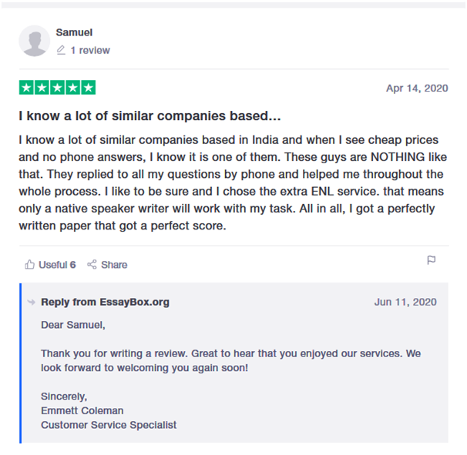Click the third green rating star
467x455 pixels.
(x=58, y=88)
